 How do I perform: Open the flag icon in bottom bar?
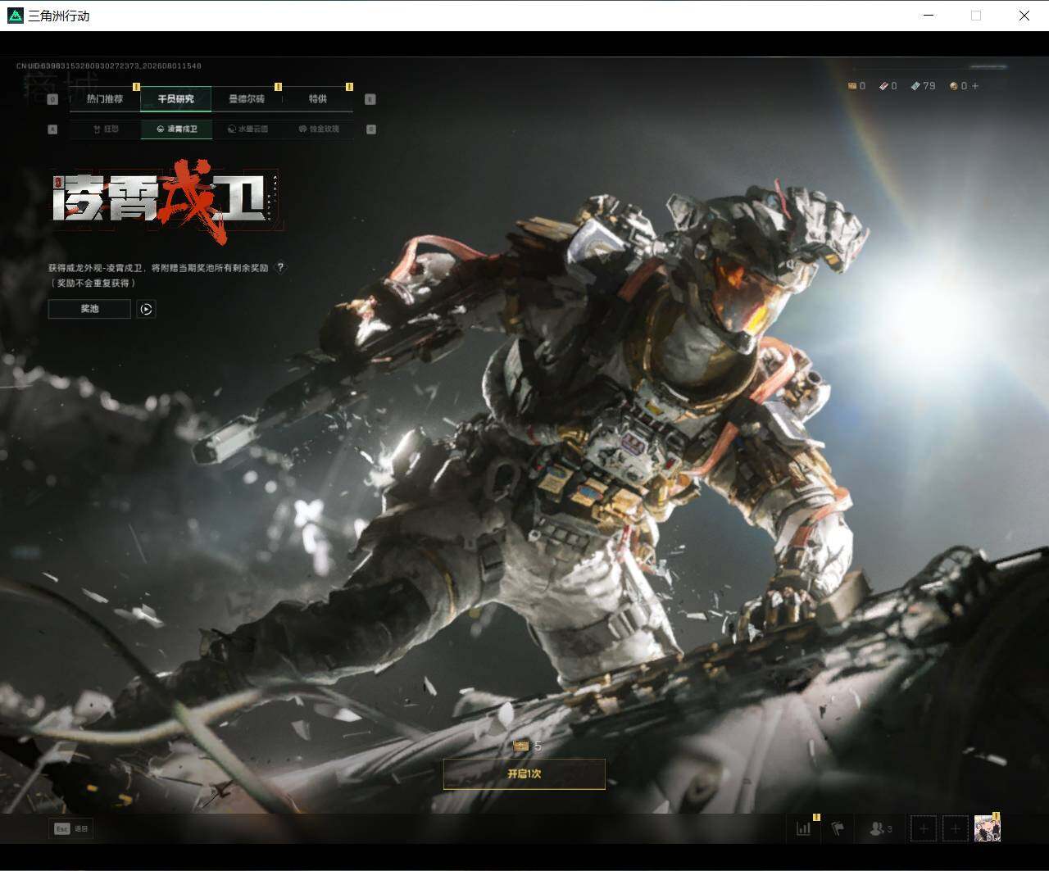coord(837,828)
